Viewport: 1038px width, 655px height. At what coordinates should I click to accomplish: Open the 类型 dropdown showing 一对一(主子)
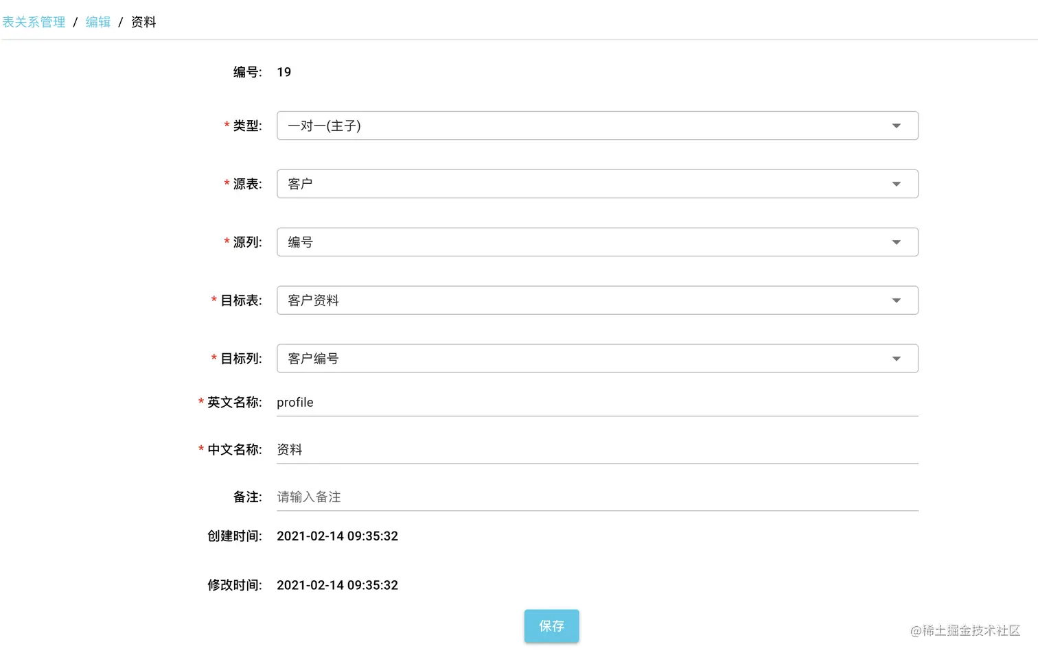click(x=597, y=126)
